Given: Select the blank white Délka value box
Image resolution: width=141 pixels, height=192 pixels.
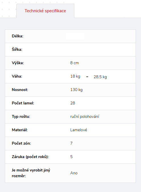Looking at the screenshot, I should 75,36.
